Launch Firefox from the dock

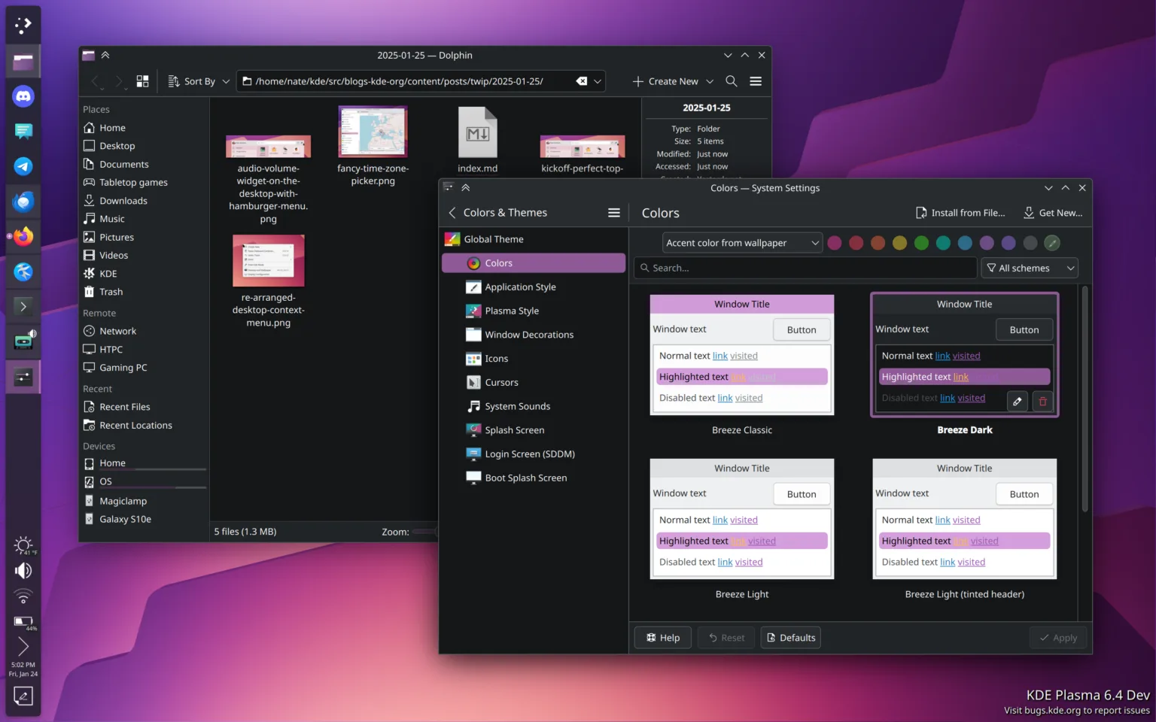23,236
